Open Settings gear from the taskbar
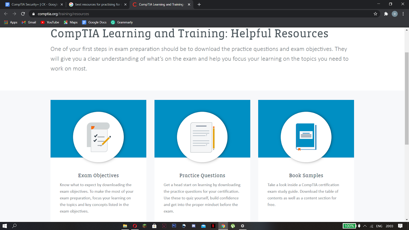409x230 pixels. tap(243, 226)
